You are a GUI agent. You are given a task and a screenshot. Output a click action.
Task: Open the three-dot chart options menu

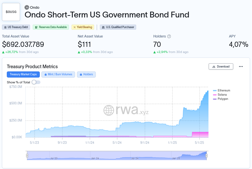(241, 67)
